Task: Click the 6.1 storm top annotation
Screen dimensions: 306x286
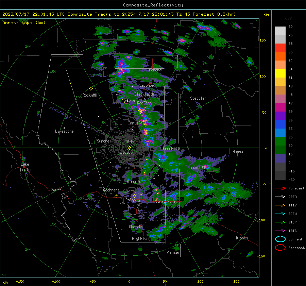Action: [124, 101]
